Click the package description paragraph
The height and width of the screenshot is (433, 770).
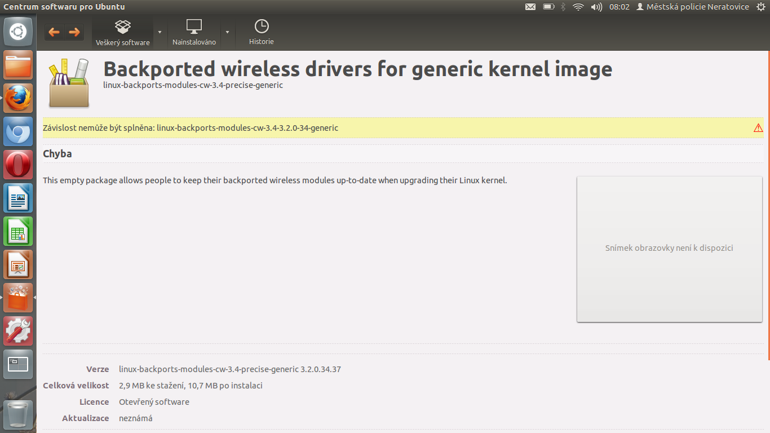point(275,180)
